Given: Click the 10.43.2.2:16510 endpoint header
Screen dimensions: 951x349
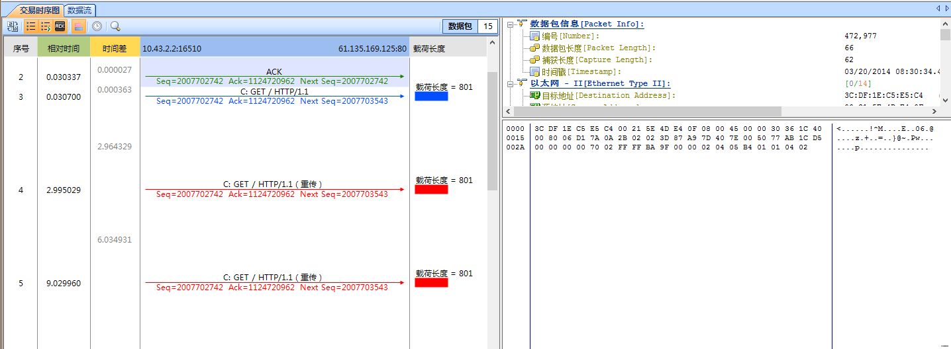Looking at the screenshot, I should point(172,48).
